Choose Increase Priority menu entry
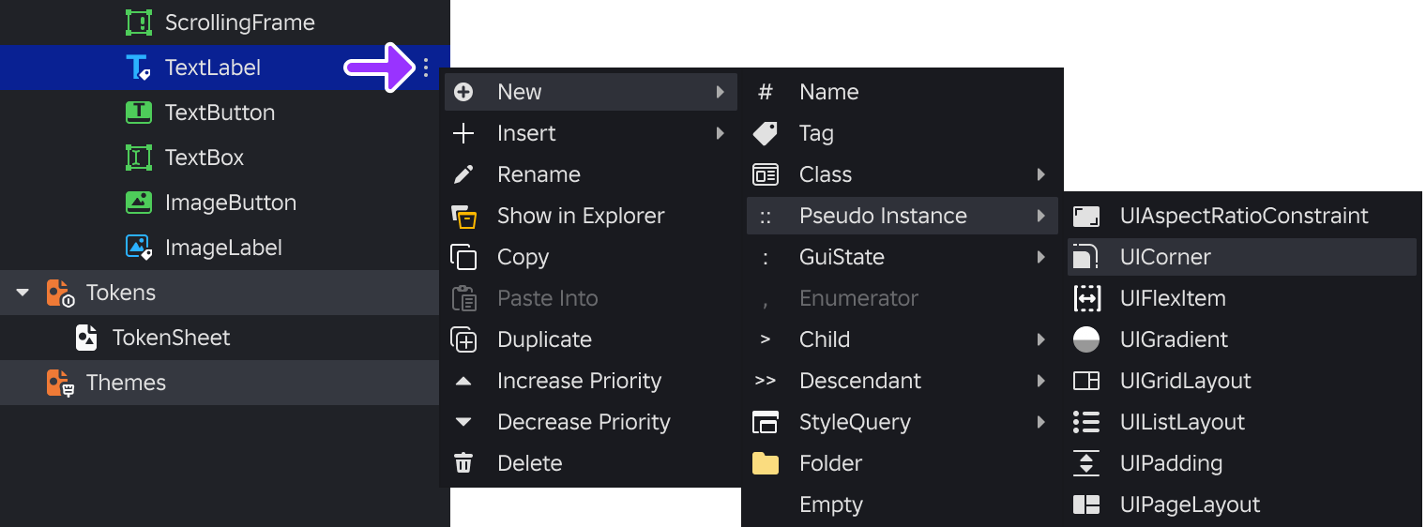Viewport: 1426px width, 527px height. pyautogui.click(x=591, y=381)
